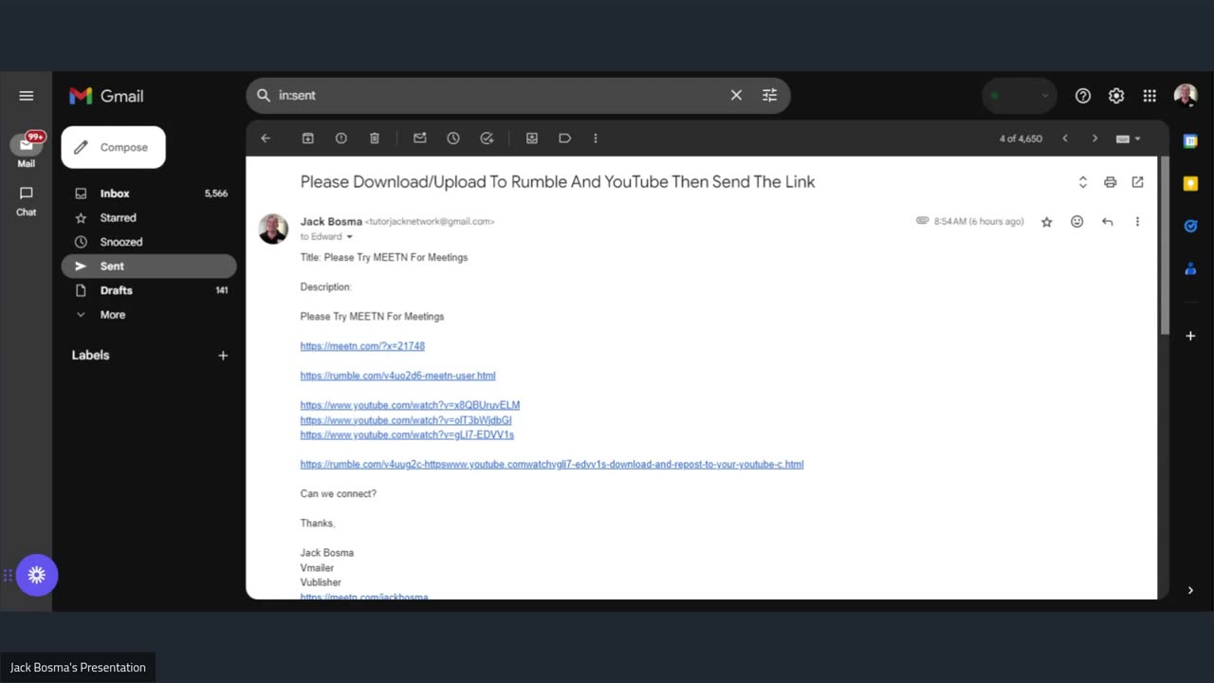This screenshot has height=683, width=1214.
Task: Click the email subject heading
Action: 558,182
